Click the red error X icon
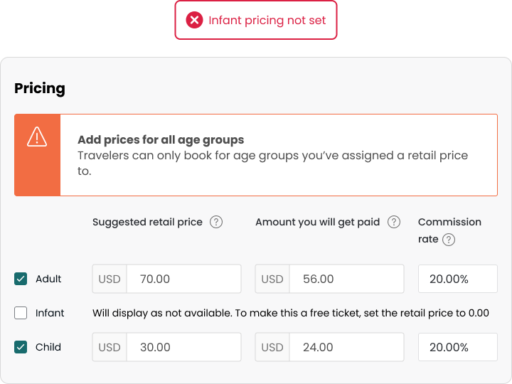The height and width of the screenshot is (384, 512). pyautogui.click(x=195, y=20)
